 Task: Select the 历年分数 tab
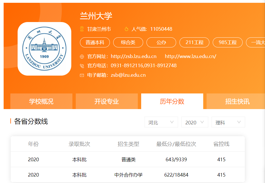click(172, 101)
